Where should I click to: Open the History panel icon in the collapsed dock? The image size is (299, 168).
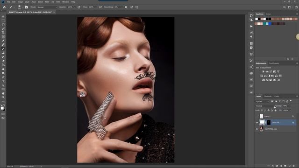[251, 15]
